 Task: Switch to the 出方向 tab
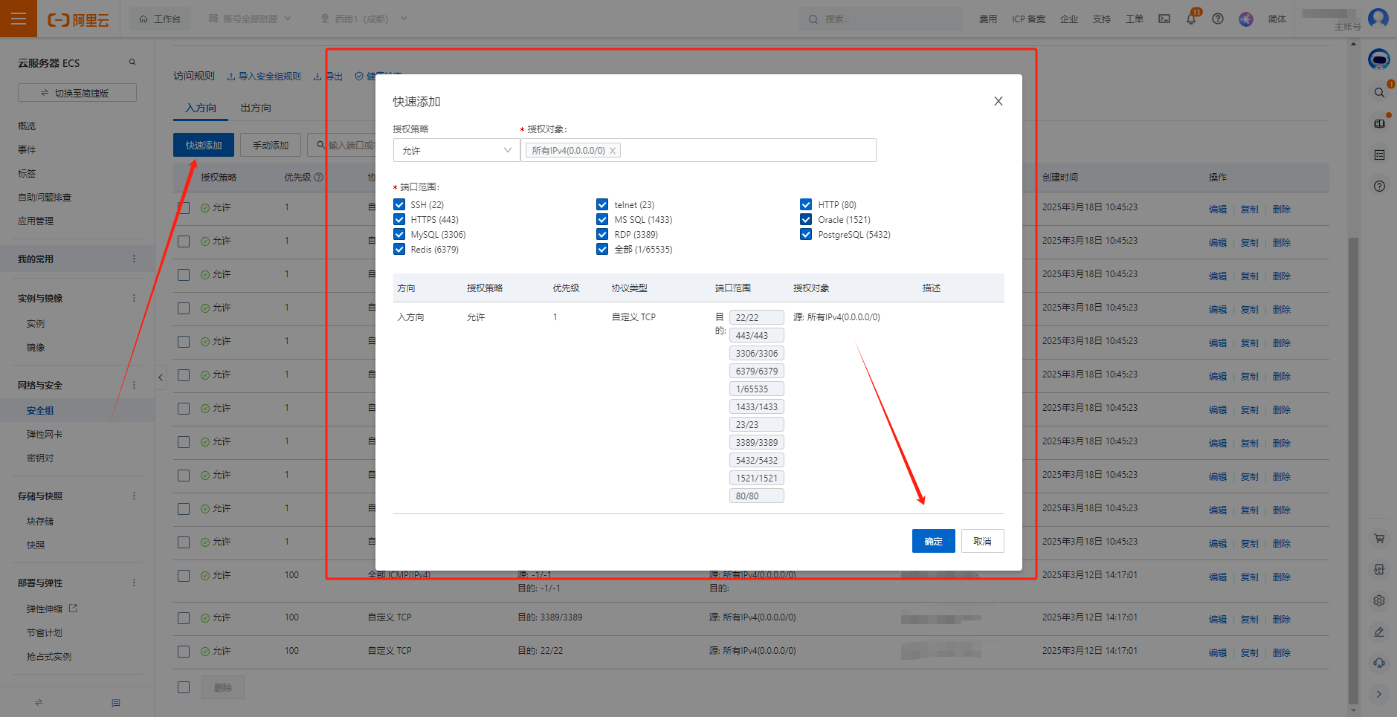[x=256, y=108]
